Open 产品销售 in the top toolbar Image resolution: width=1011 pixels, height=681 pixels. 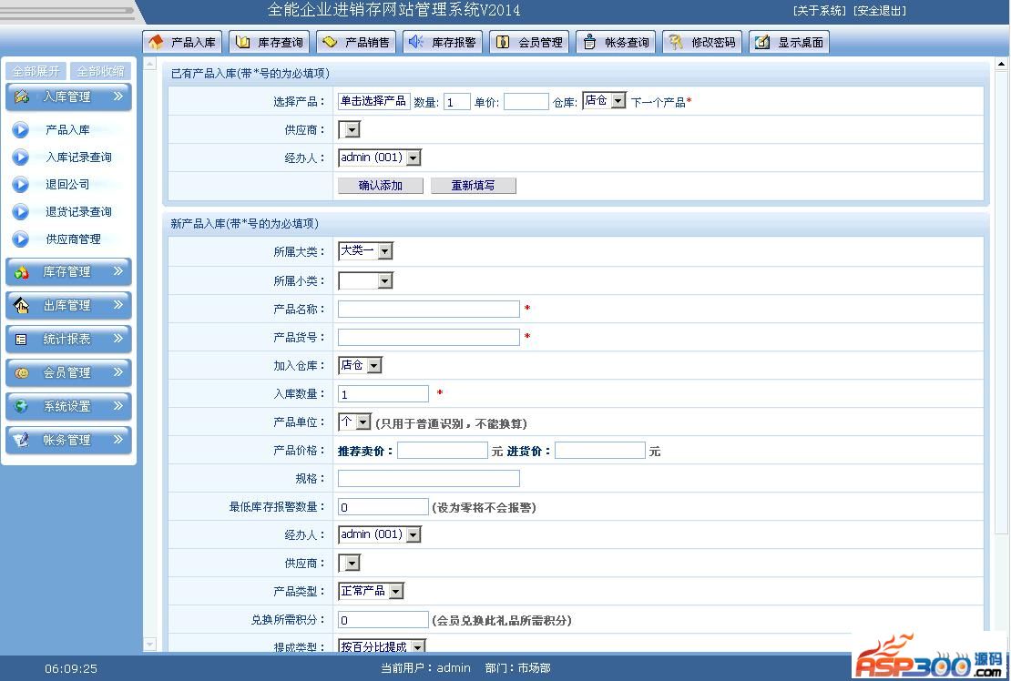(x=356, y=42)
